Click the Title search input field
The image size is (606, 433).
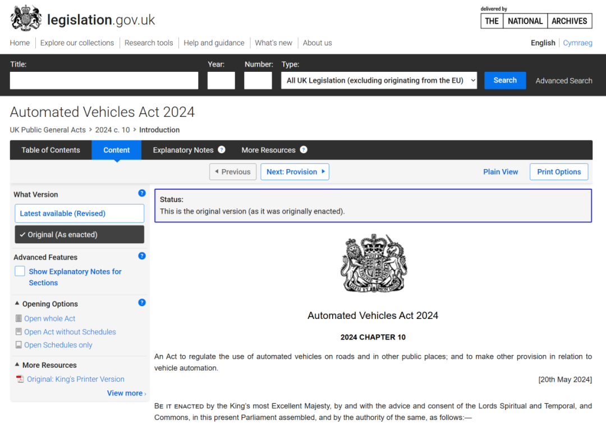pos(104,80)
